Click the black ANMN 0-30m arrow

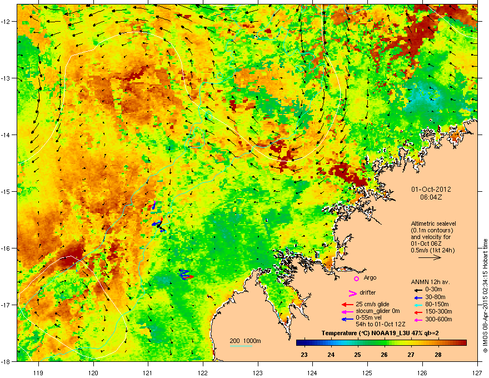point(418,290)
